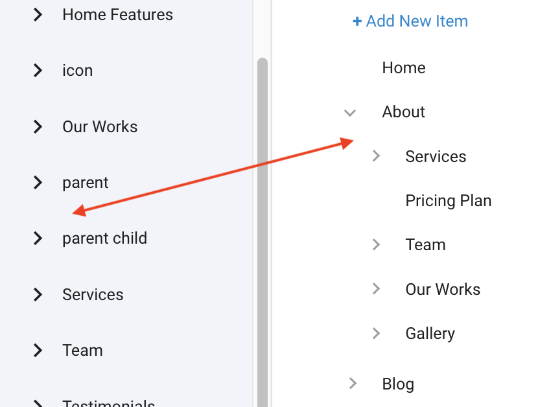Expand the Services submenu arrow under About

pos(377,156)
